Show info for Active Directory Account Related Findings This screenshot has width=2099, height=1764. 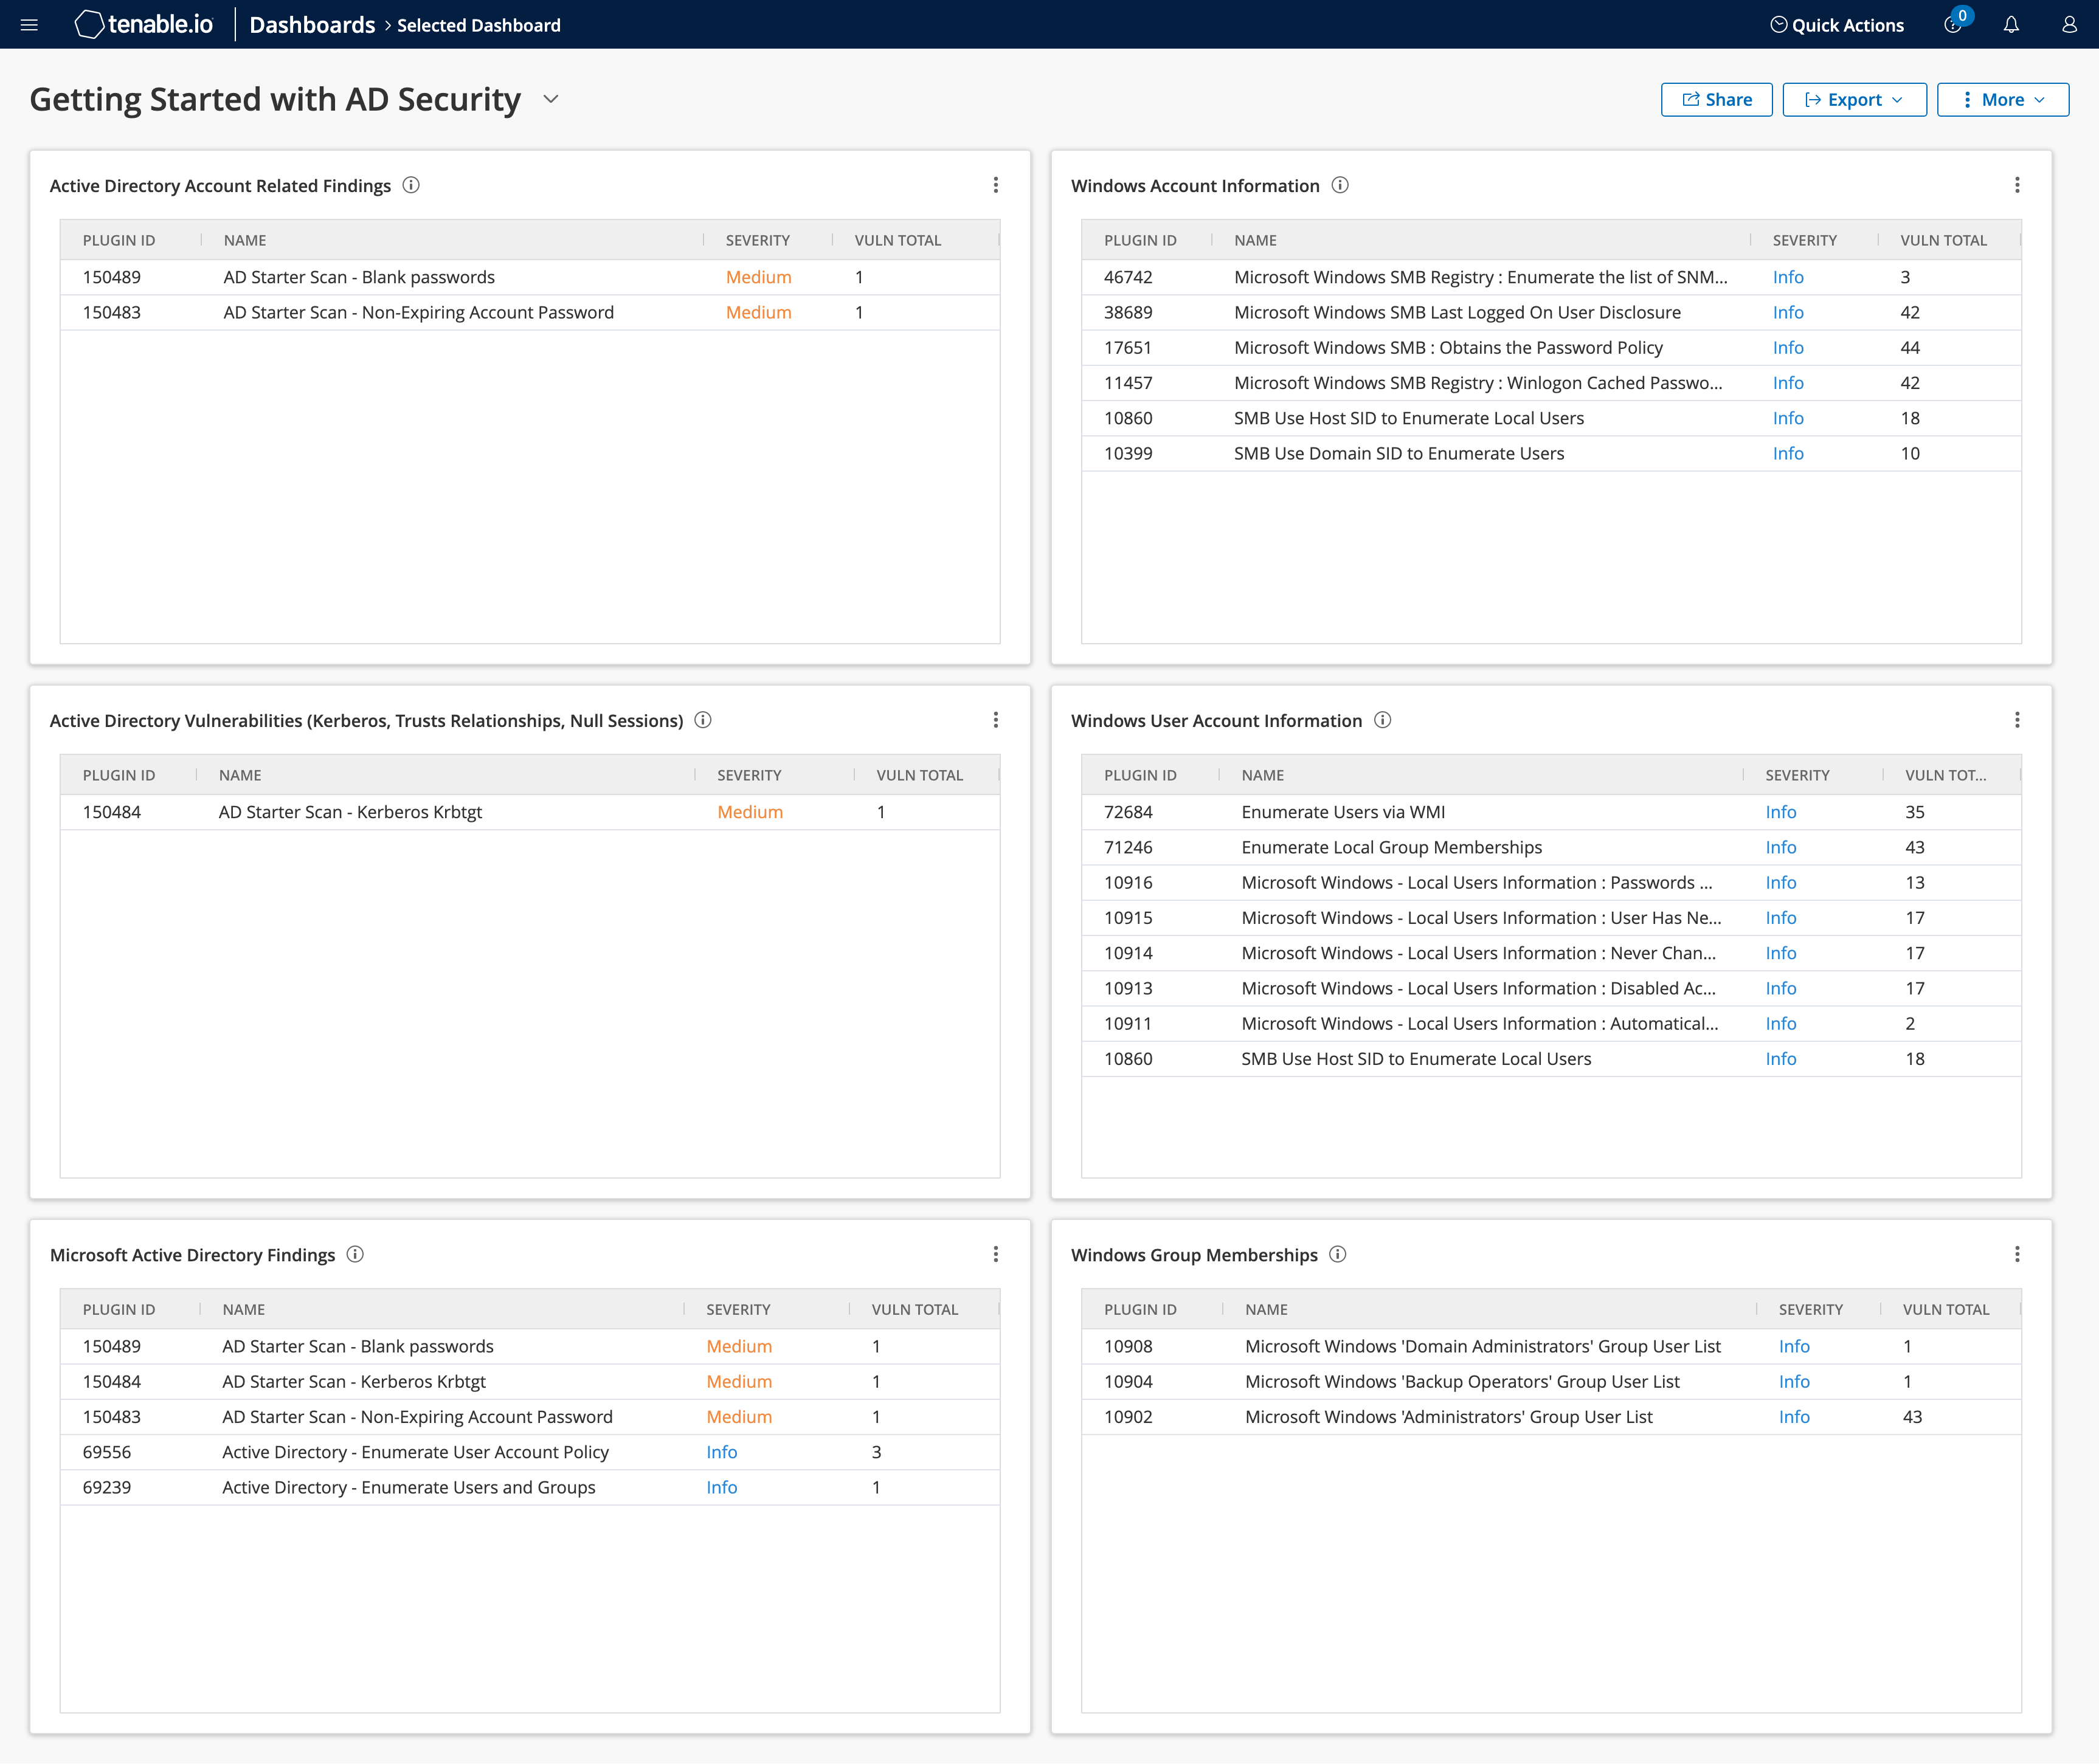click(411, 185)
